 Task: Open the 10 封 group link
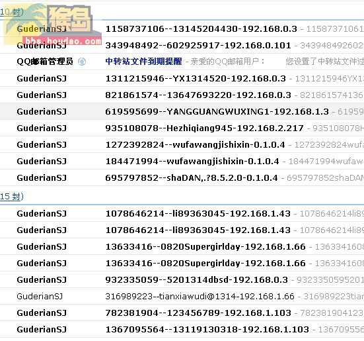12,12
